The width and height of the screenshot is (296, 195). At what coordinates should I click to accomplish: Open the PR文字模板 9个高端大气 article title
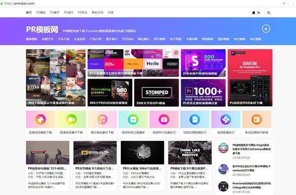[95, 168]
